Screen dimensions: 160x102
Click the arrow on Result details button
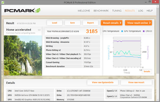coord(121,23)
